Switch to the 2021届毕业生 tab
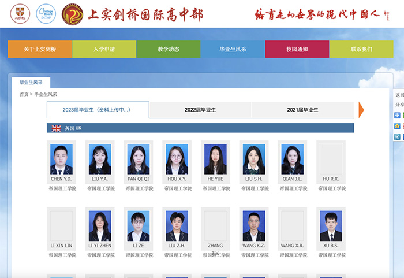The width and height of the screenshot is (404, 278). coord(302,110)
